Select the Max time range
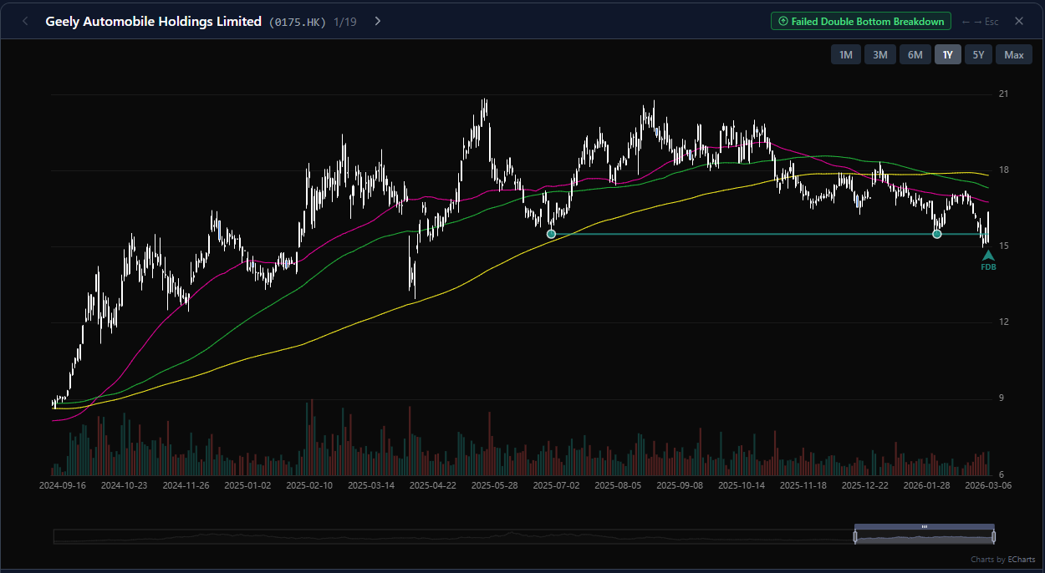1045x573 pixels. coord(1013,54)
